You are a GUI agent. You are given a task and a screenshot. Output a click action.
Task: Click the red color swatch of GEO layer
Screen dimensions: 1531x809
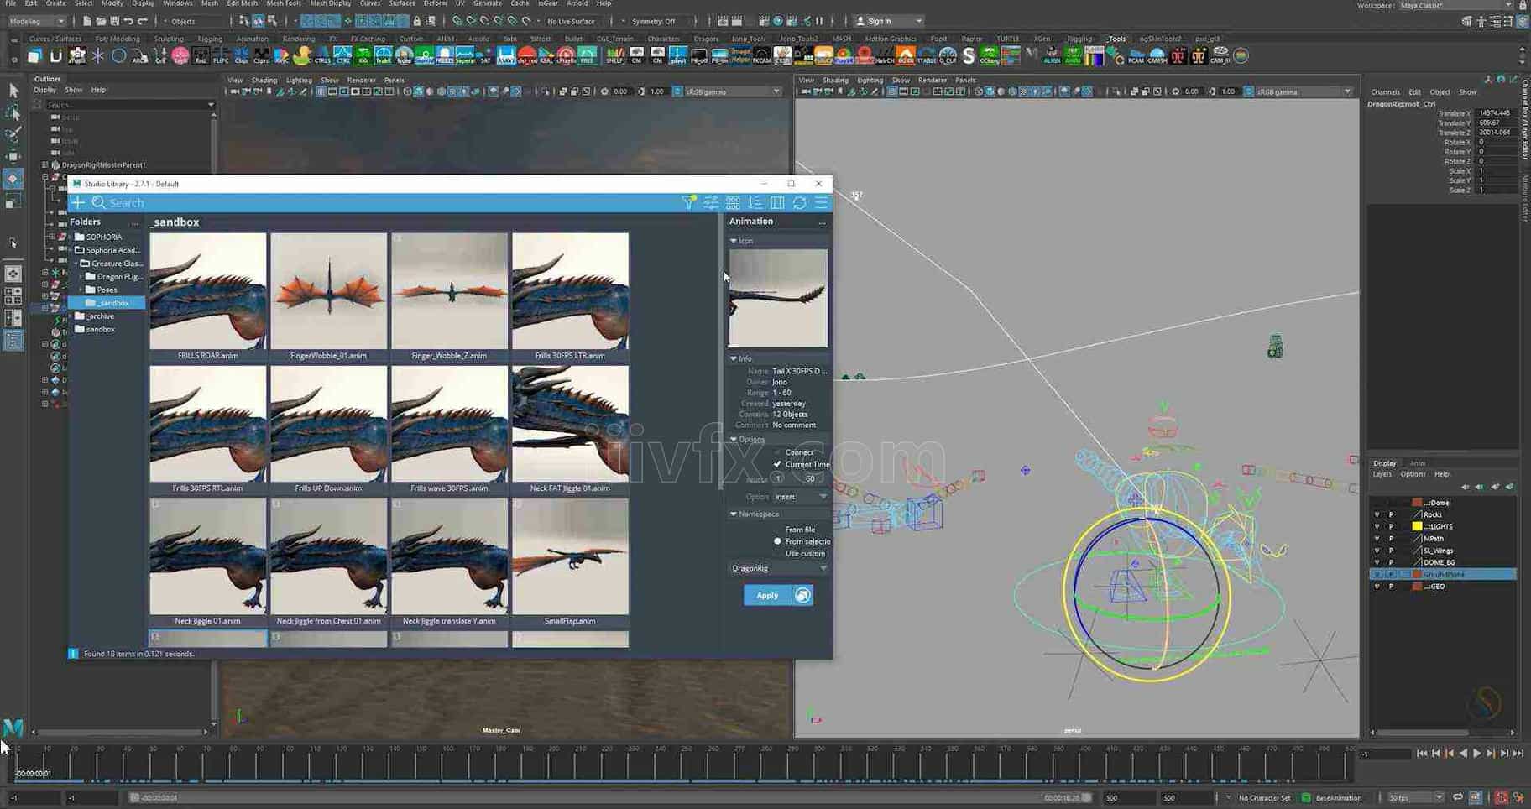point(1417,587)
